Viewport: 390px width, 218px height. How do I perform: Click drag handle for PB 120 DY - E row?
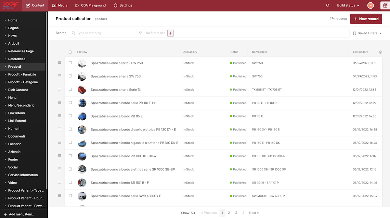pos(59,129)
